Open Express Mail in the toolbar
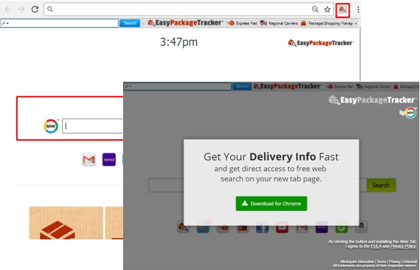This screenshot has width=420, height=270. [x=242, y=23]
